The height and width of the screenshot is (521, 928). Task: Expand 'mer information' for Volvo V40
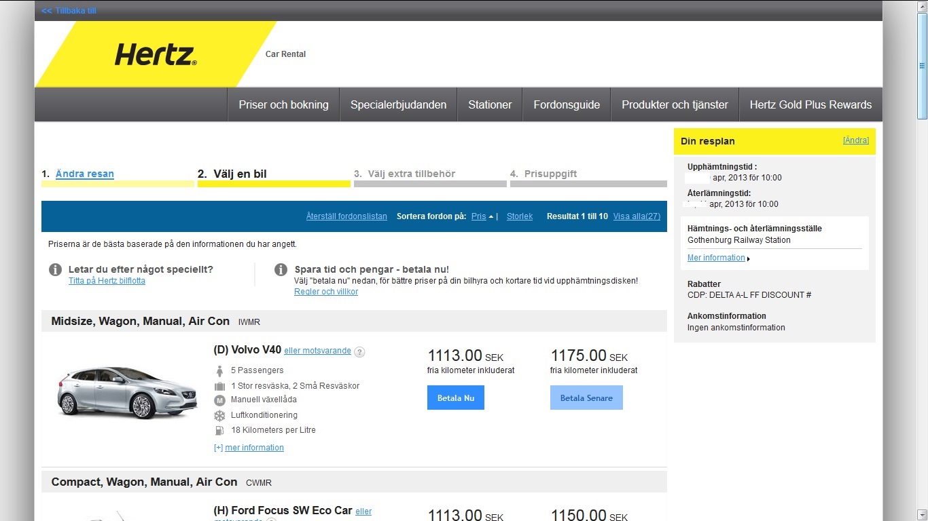tap(254, 448)
